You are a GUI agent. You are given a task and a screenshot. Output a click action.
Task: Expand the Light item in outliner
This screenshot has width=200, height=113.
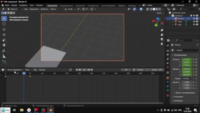pos(173,24)
